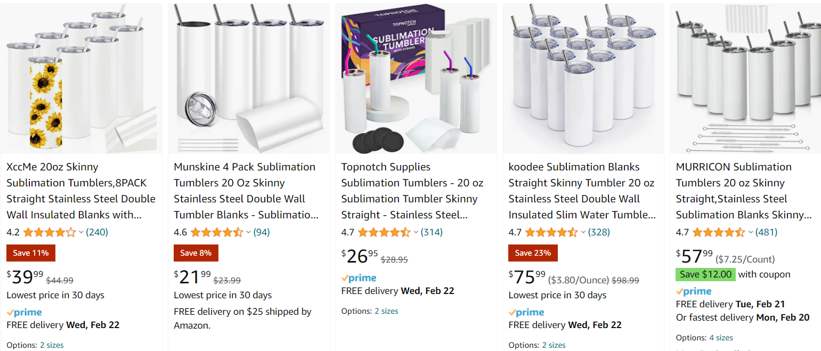Screen dimensions: 821x351
Task: View the 2 sizes options for koodee tumblers
Action: pyautogui.click(x=554, y=345)
